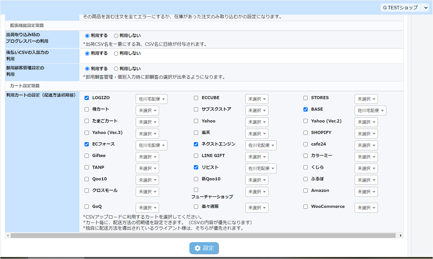Open Amazon delivery method dropdown
The width and height of the screenshot is (433, 259).
[366, 192]
